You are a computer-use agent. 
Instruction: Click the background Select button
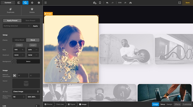coord(28,61)
